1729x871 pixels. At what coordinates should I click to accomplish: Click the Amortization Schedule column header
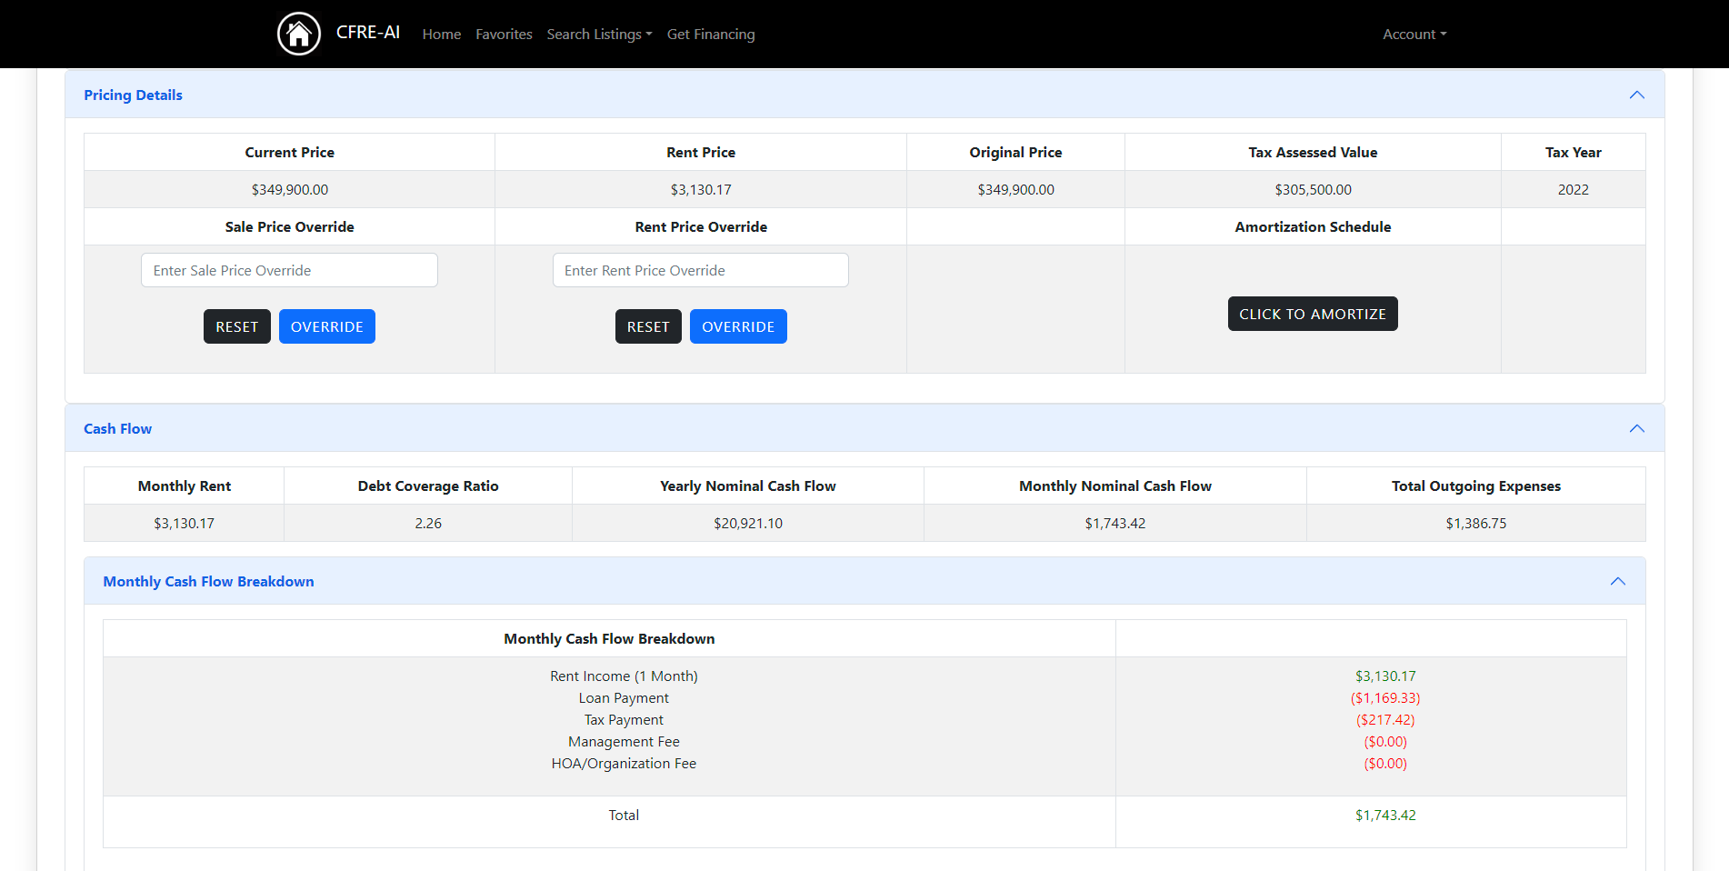(x=1313, y=227)
